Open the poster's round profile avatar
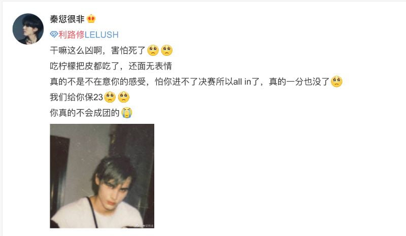The height and width of the screenshot is (236, 406). pyautogui.click(x=28, y=29)
